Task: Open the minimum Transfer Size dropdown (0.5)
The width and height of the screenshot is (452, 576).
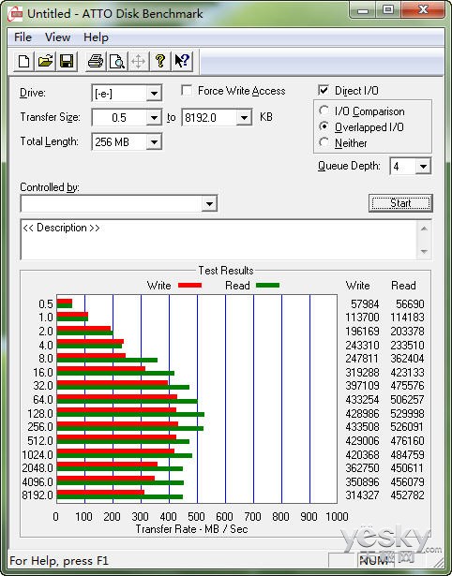Action: [154, 118]
